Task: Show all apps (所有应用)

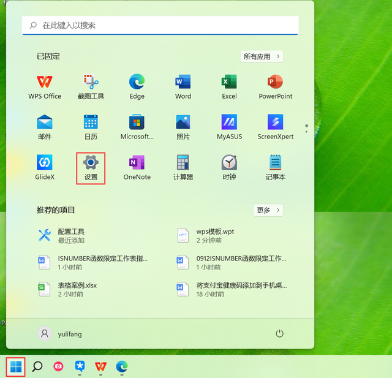Action: tap(262, 56)
